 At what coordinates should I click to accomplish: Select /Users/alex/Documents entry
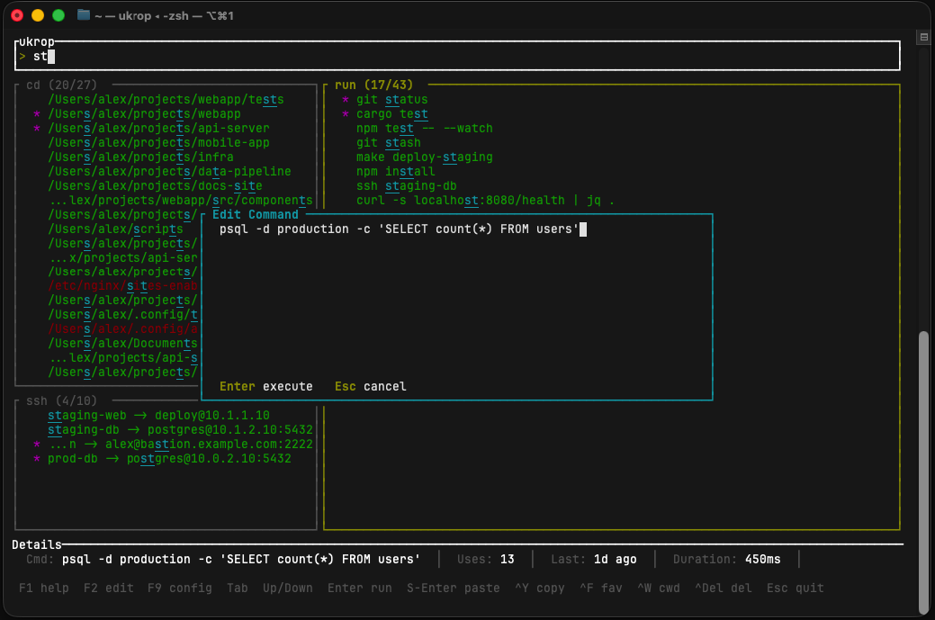pos(122,344)
